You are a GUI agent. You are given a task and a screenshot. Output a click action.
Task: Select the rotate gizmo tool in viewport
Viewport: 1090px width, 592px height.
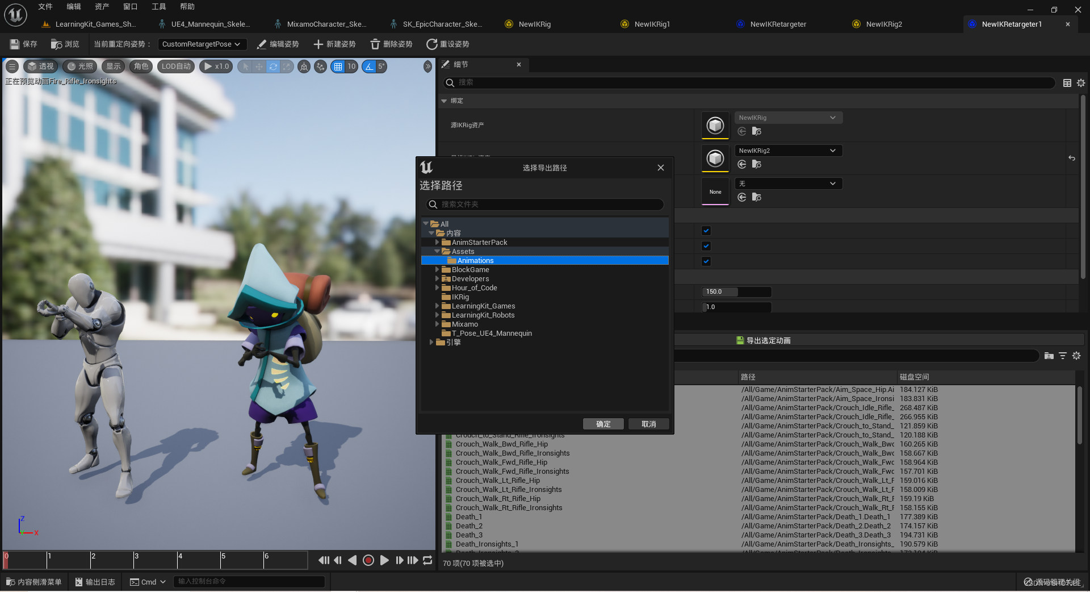273,66
